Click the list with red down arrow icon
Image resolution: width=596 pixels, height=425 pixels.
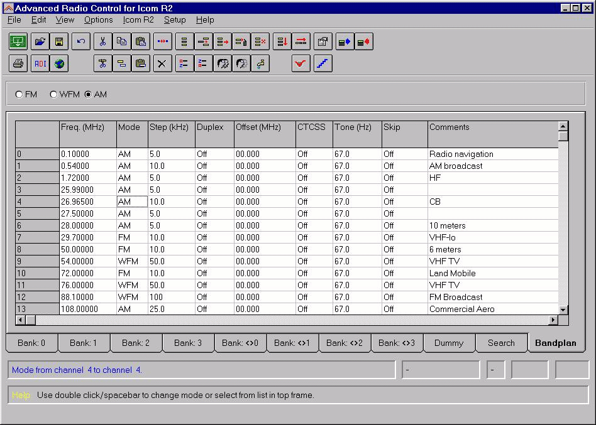[x=282, y=41]
